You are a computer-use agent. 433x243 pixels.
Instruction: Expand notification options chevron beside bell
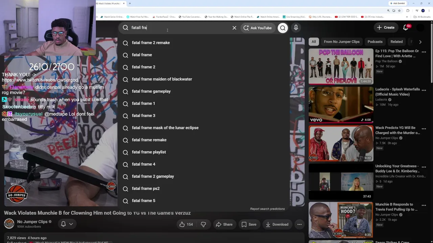pos(71,224)
